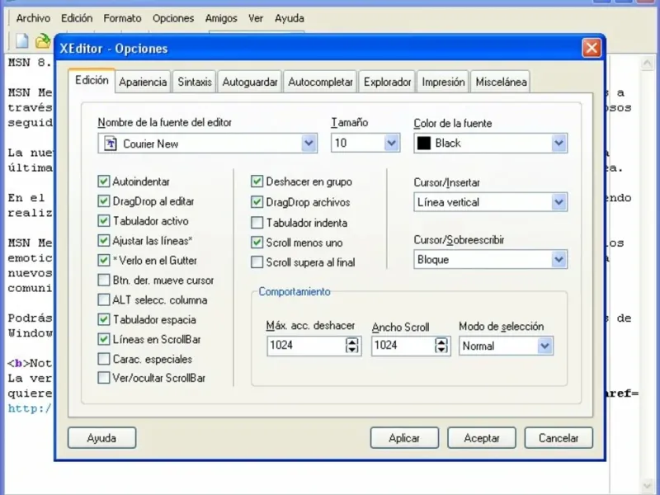Open the Ver menu

pyautogui.click(x=256, y=18)
